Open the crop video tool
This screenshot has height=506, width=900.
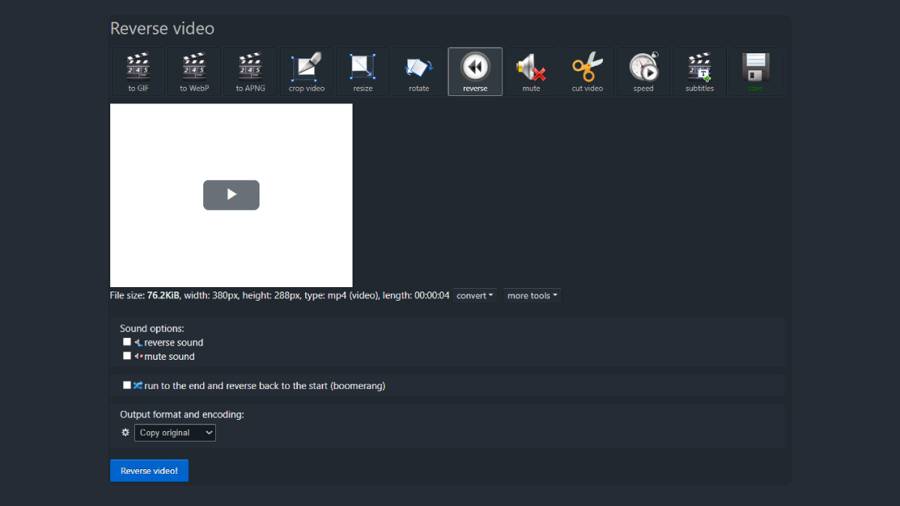(307, 72)
